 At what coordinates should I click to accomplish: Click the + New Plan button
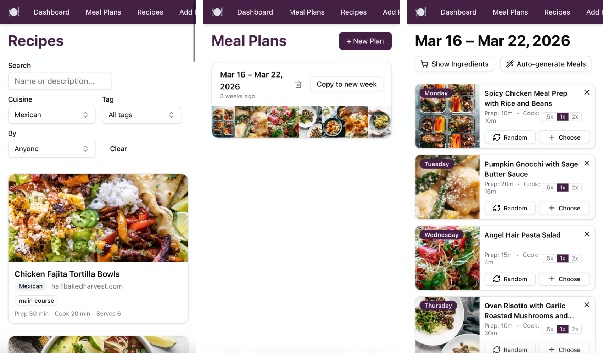coord(365,41)
